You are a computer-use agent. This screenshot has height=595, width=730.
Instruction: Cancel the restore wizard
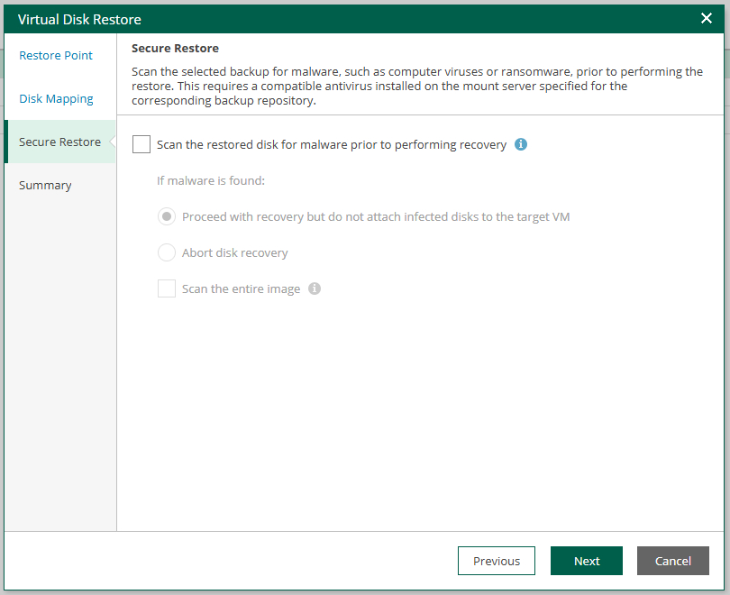672,561
